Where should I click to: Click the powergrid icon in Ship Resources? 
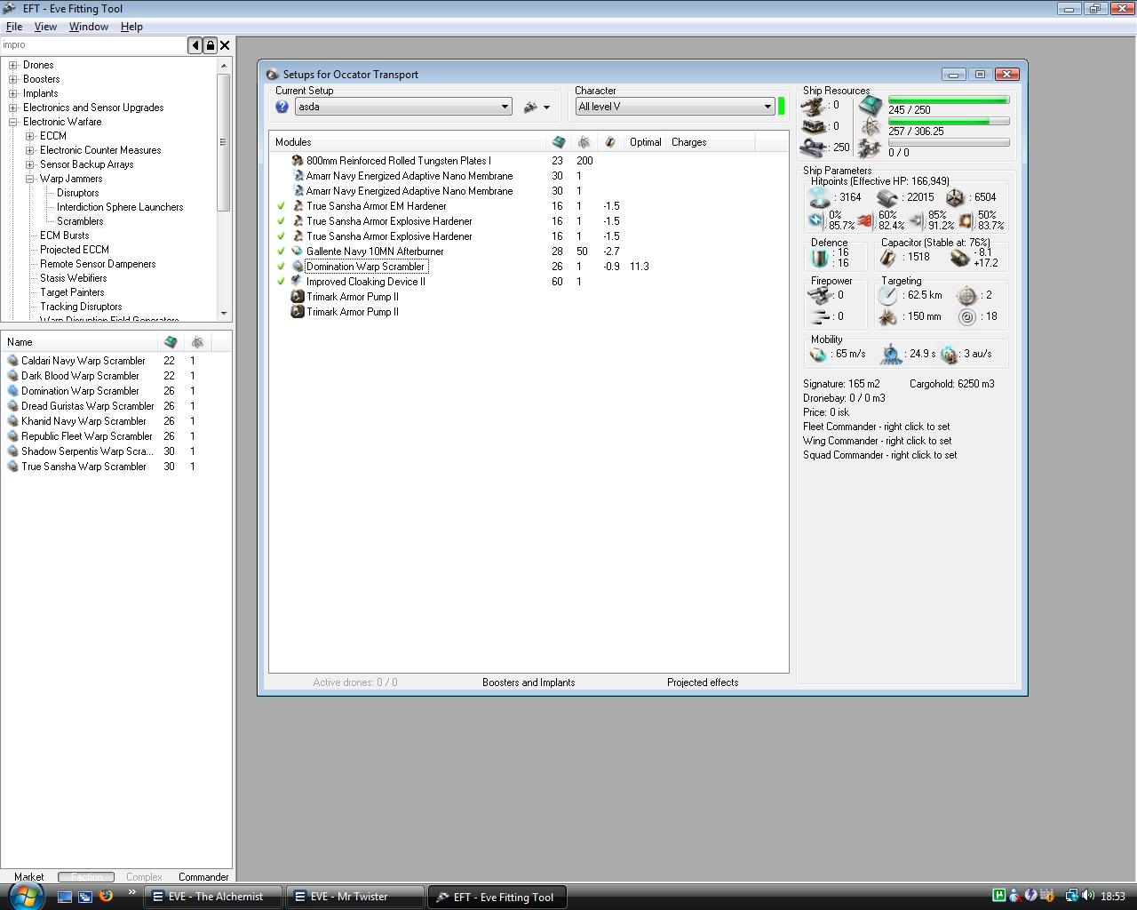click(871, 128)
